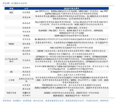Click the 分子胶/蛋白降解剂 domain cell

coord(11,60)
